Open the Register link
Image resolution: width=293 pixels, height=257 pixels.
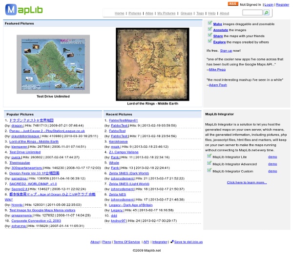[x=282, y=5]
